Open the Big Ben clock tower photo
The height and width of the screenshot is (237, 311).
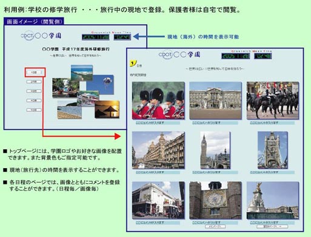point(215,151)
